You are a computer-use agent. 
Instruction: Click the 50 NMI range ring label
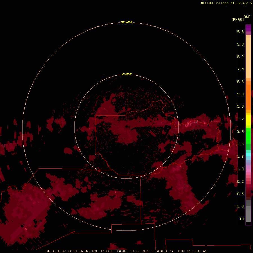[x=126, y=74]
